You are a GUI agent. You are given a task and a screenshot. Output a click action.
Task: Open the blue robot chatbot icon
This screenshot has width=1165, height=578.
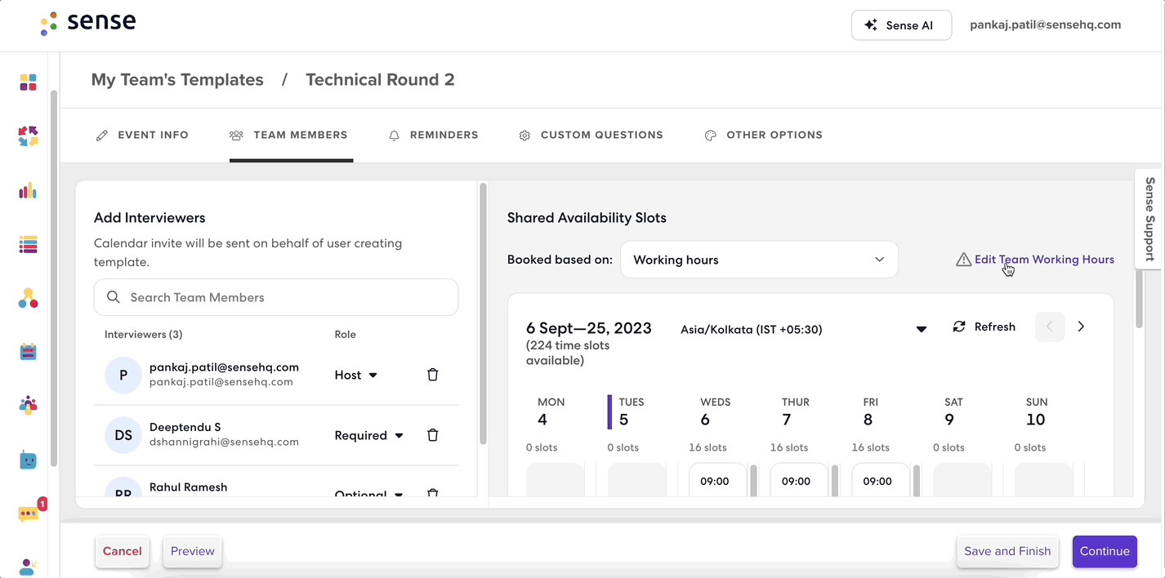pyautogui.click(x=28, y=460)
